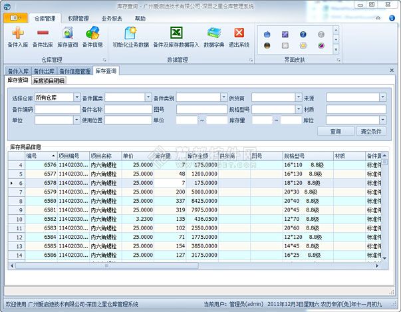Switch to the 仓库管理 ribbon tab
401x312 pixels.
[x=45, y=19]
